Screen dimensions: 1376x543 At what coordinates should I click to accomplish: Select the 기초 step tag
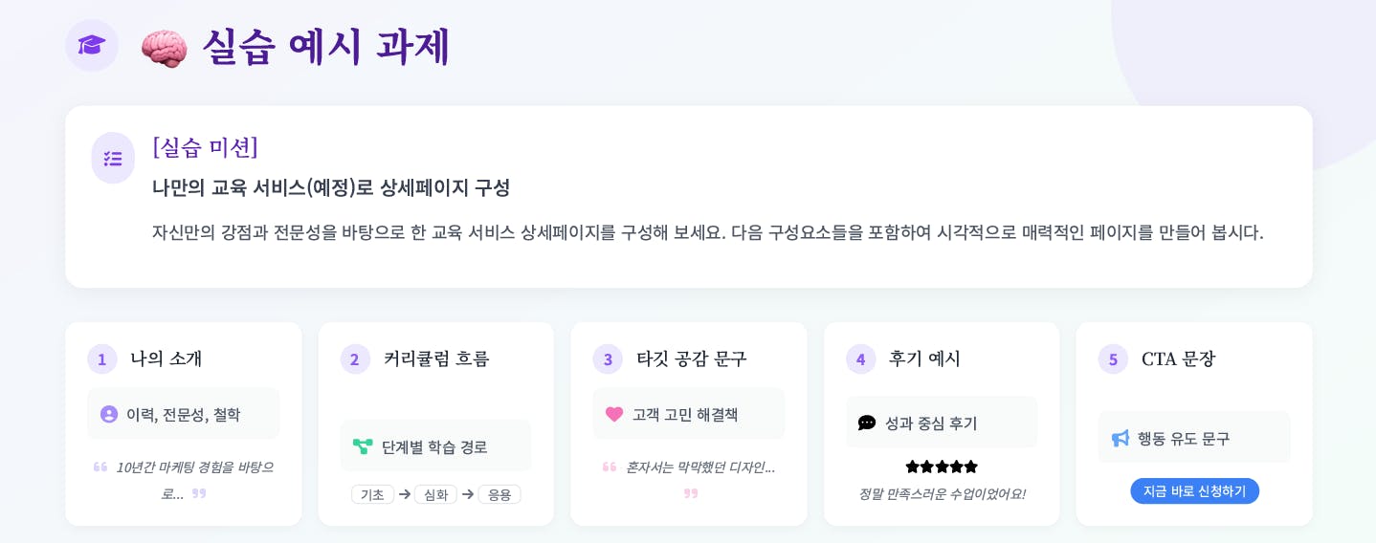click(x=373, y=494)
